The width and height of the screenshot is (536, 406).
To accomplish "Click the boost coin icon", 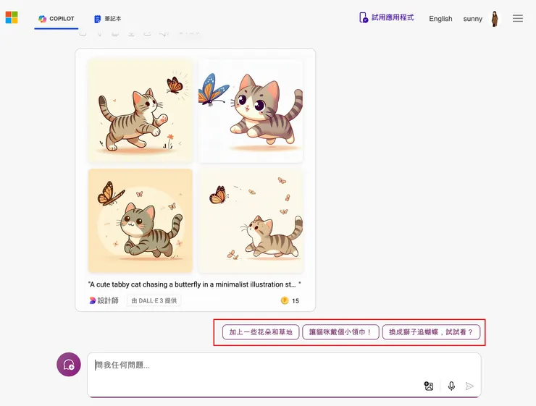I will (x=285, y=300).
